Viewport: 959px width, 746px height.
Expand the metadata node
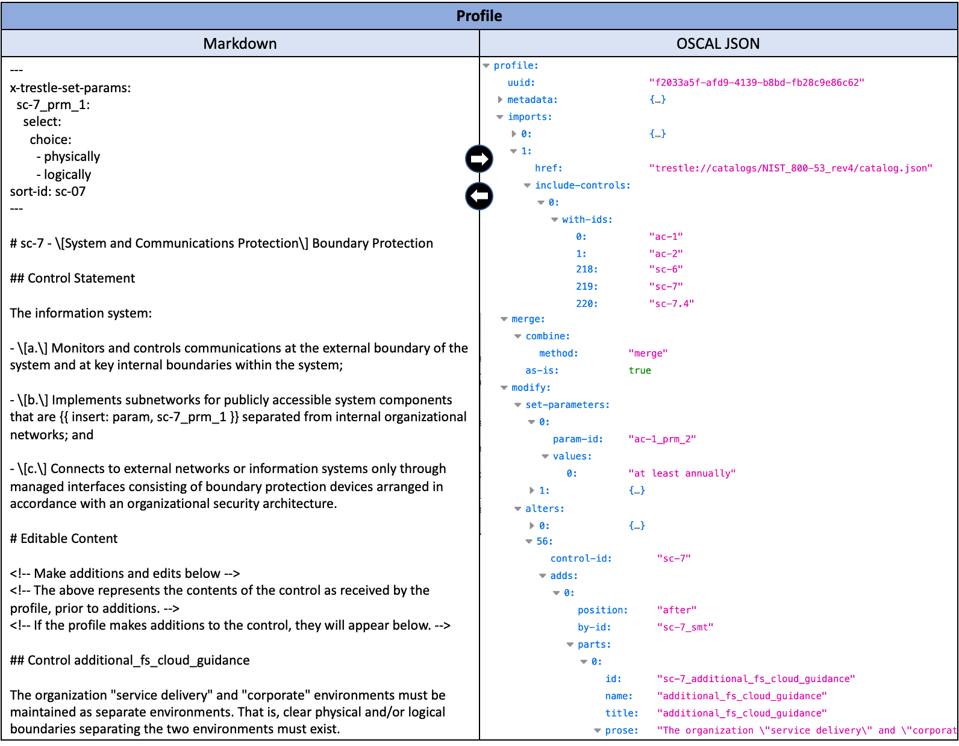(x=500, y=100)
